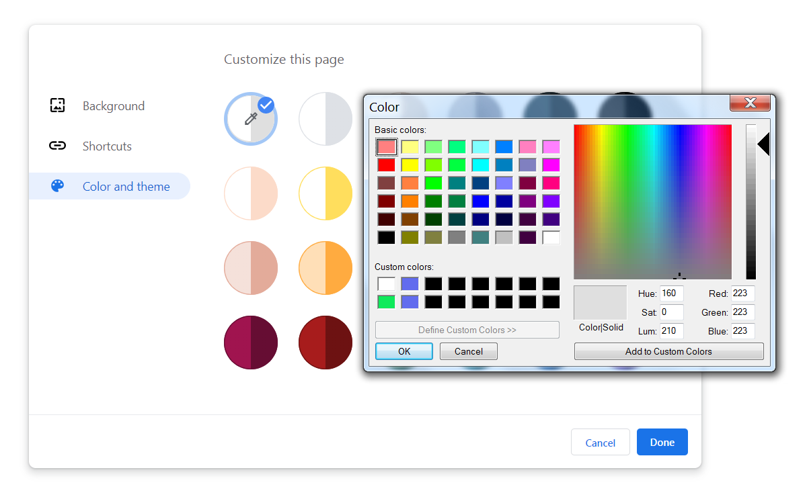
Task: Select the yellow theme circle
Action: tap(325, 193)
